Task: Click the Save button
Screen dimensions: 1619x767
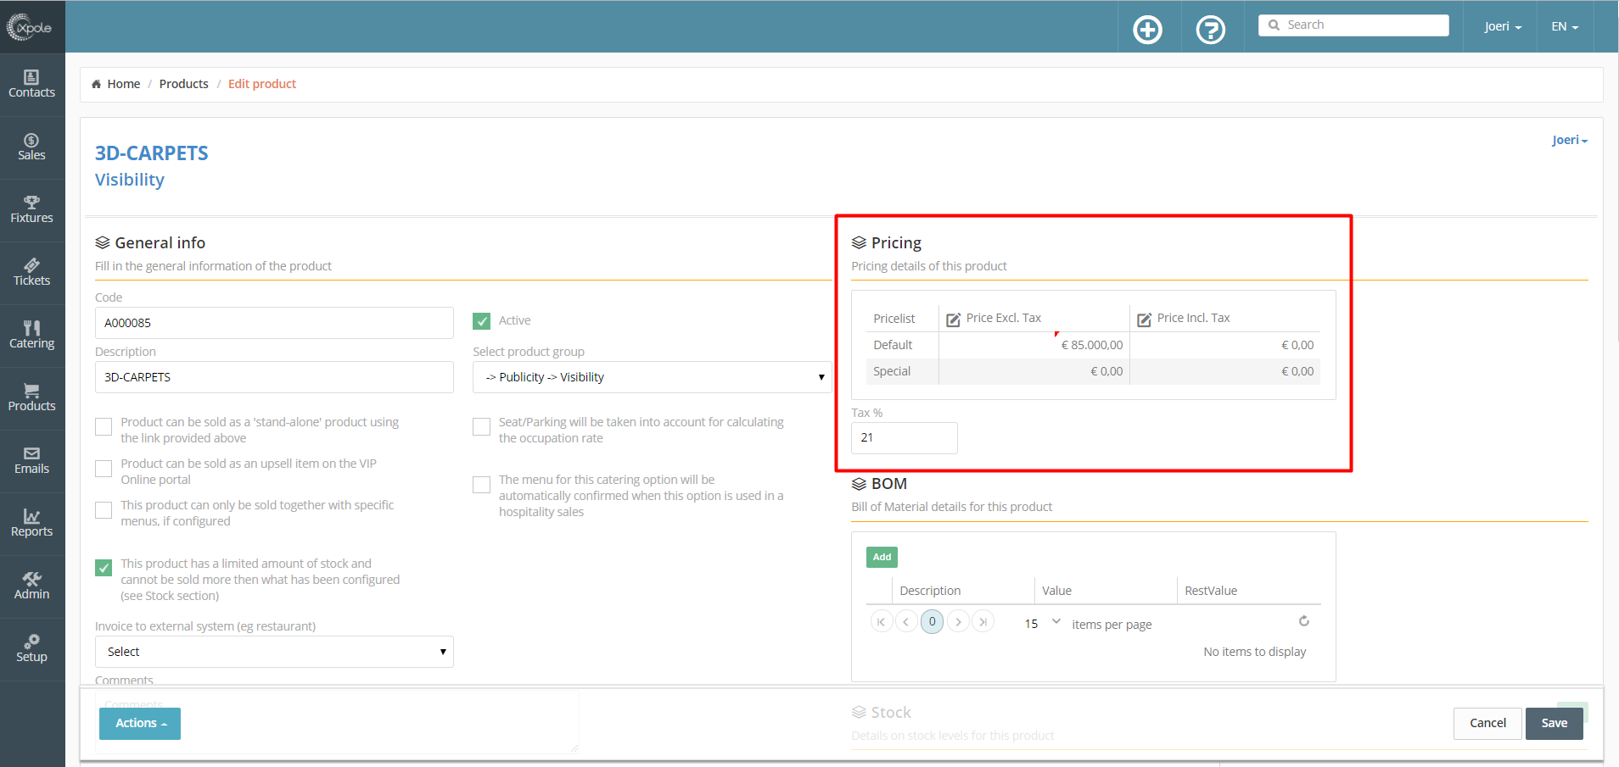Action: coord(1555,724)
